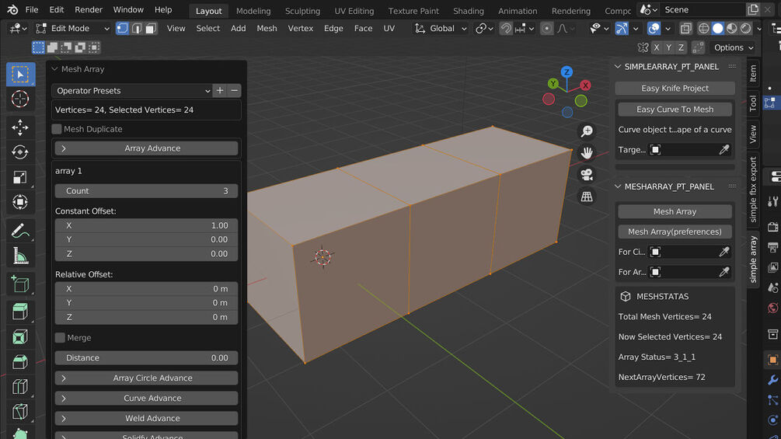Click eyedropper next to For Ci... field
The height and width of the screenshot is (439, 781).
click(724, 252)
